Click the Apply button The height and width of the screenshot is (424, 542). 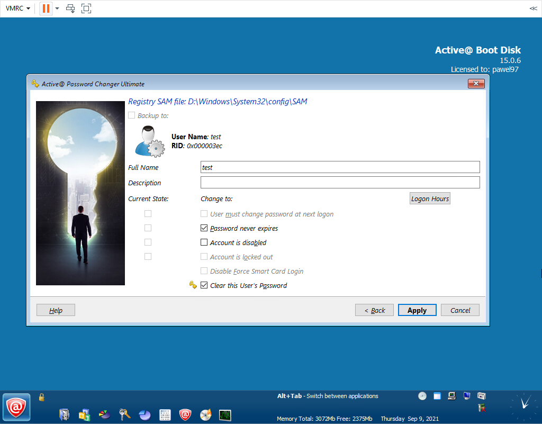pyautogui.click(x=417, y=310)
